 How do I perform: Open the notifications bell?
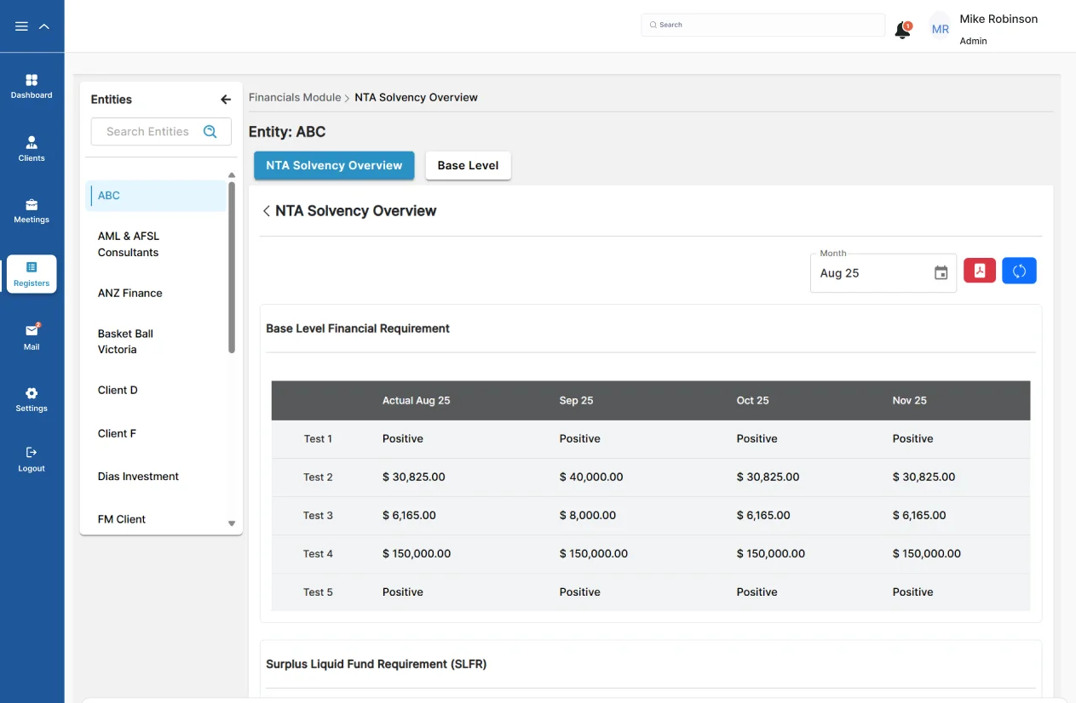point(902,31)
